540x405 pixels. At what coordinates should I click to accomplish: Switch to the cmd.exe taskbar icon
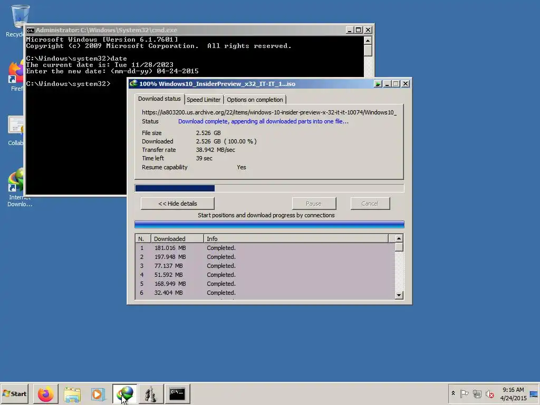pos(177,394)
